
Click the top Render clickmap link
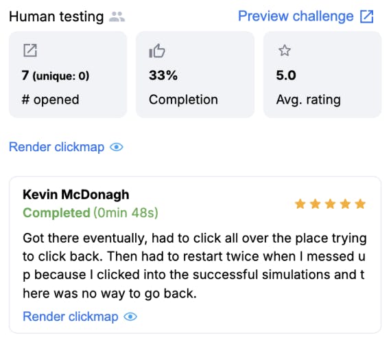point(57,147)
